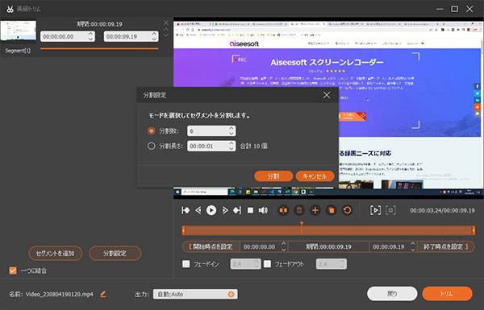This screenshot has height=310, width=484.
Task: Mute the preview volume speaker icon
Action: click(263, 210)
